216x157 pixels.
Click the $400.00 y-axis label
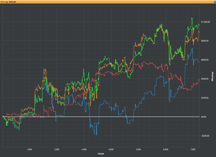tap(205, 79)
